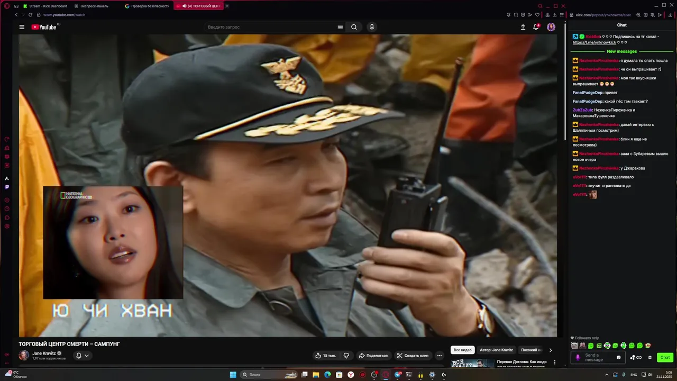The image size is (677, 381).
Task: Expand the system tray hidden icons chevron
Action: click(x=607, y=375)
